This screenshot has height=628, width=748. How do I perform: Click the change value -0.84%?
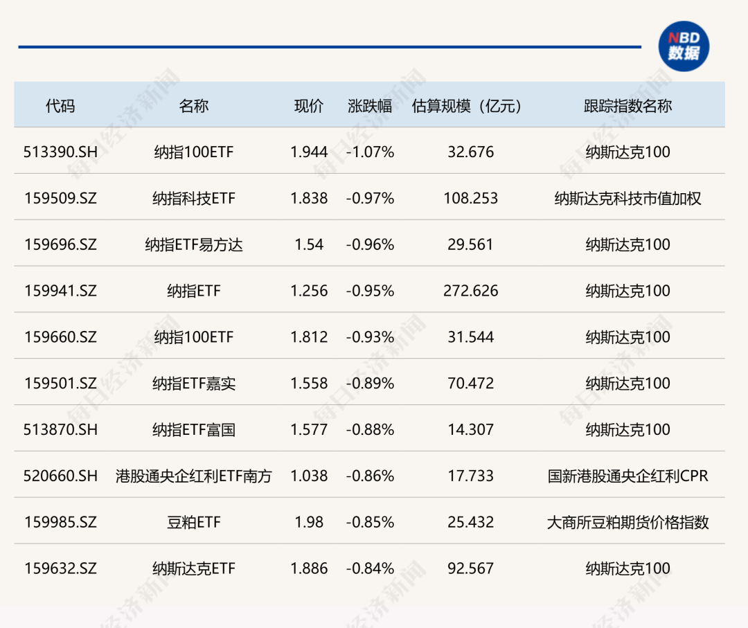(370, 568)
